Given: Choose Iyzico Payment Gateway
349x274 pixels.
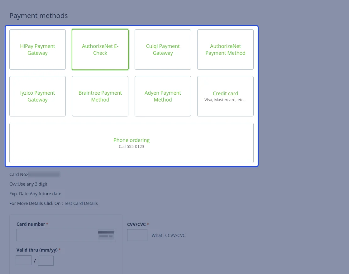Looking at the screenshot, I should pos(37,96).
